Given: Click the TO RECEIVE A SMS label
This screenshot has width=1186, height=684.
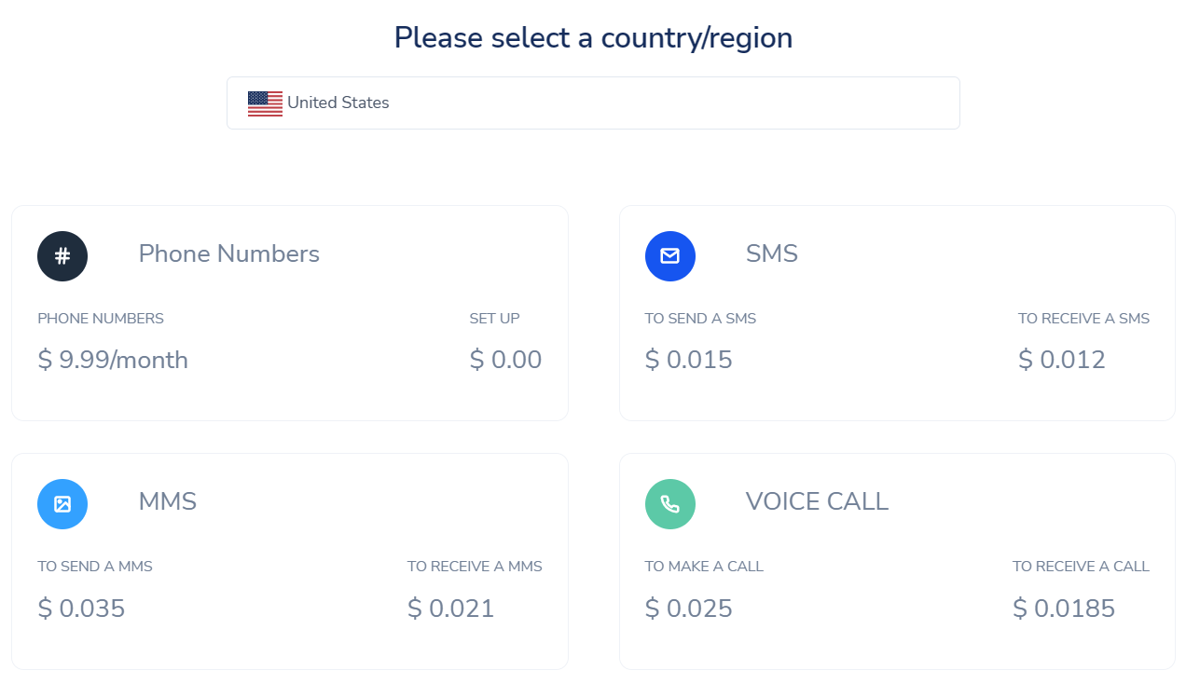Looking at the screenshot, I should click(x=1083, y=318).
